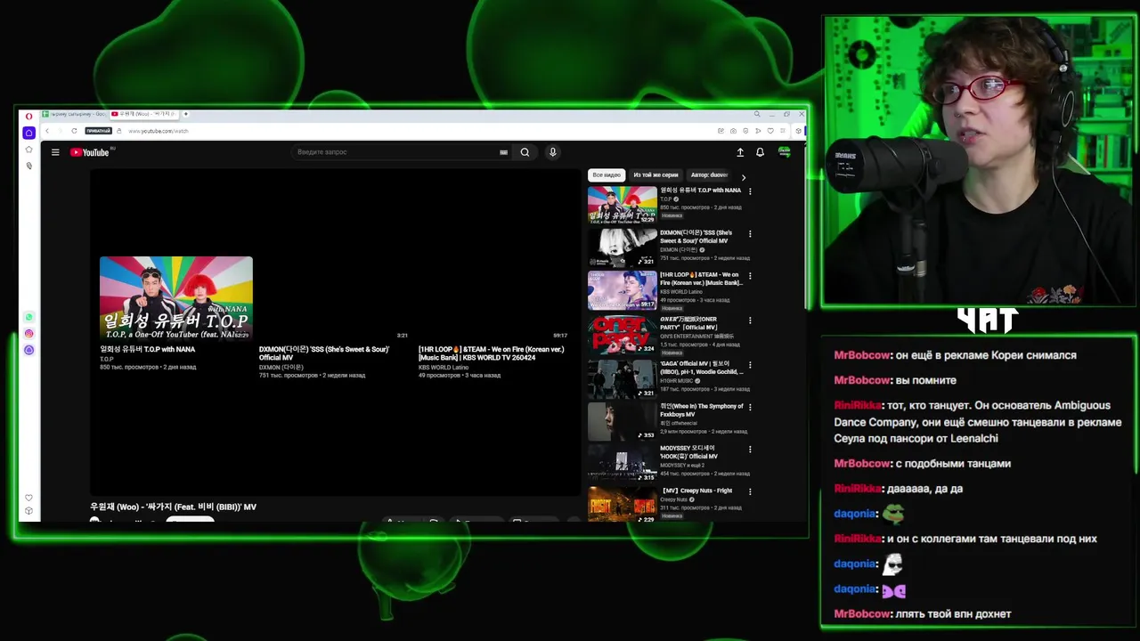Image resolution: width=1140 pixels, height=641 pixels.
Task: Open the YouTube create/upload icon
Action: (739, 152)
